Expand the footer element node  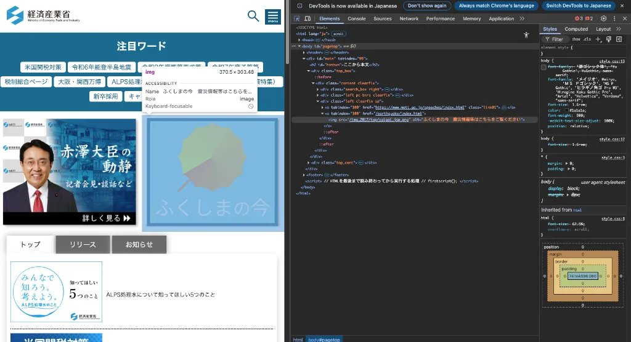click(x=304, y=175)
